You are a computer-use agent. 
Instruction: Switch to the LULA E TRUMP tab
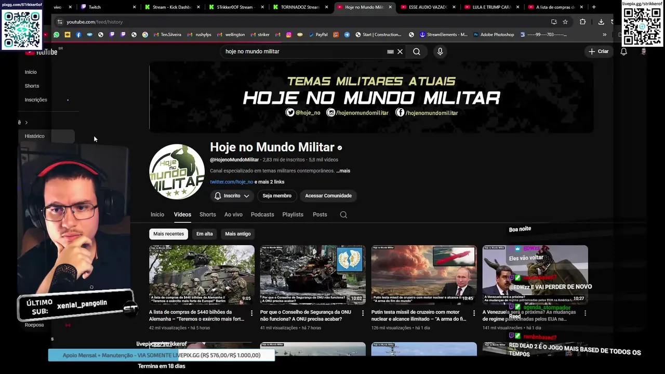[491, 7]
